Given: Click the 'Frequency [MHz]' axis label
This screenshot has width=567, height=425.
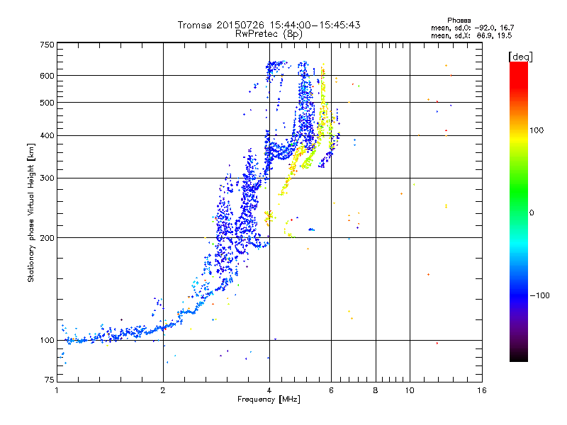Looking at the screenshot, I should 269,399.
